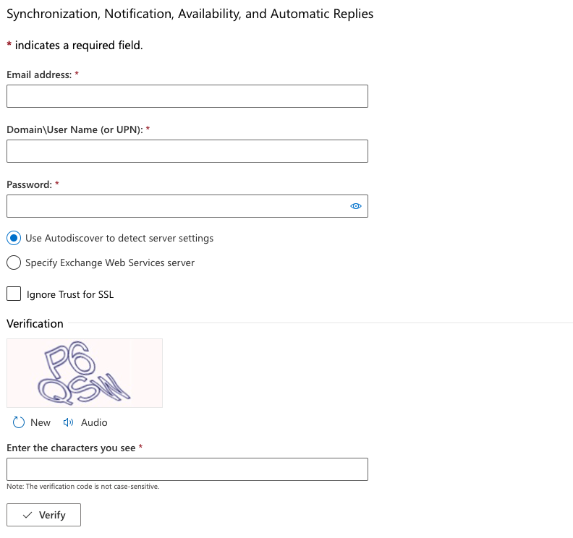Click the refresh icon for new captcha
The width and height of the screenshot is (573, 538).
coord(19,422)
